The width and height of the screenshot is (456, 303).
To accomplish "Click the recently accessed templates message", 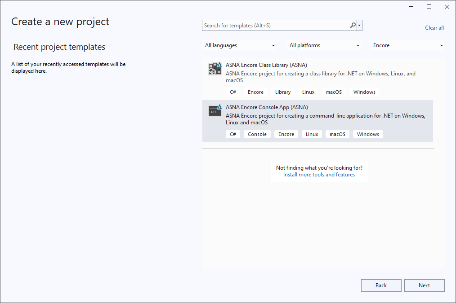I will click(x=69, y=67).
